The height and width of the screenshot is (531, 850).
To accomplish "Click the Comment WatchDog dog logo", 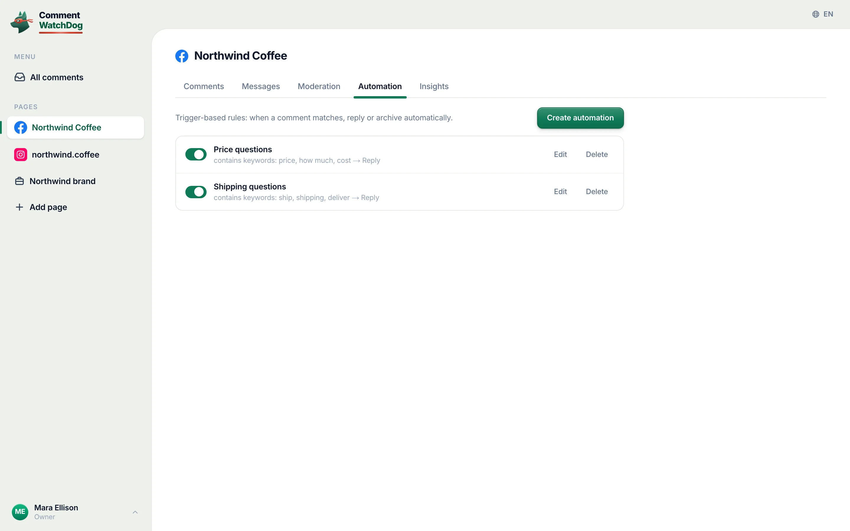I will 22,22.
